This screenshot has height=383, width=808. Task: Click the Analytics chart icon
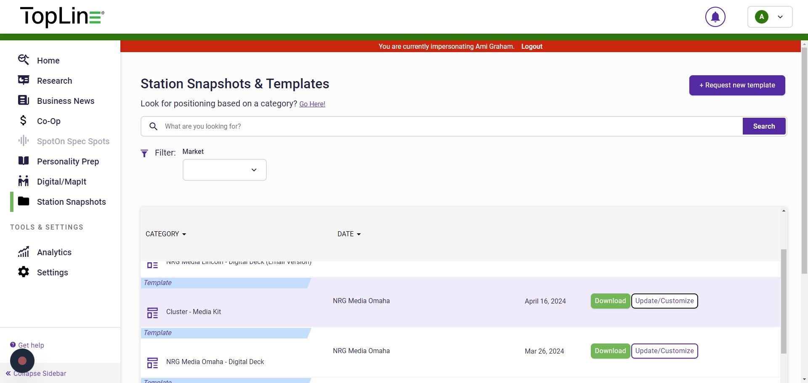click(24, 252)
